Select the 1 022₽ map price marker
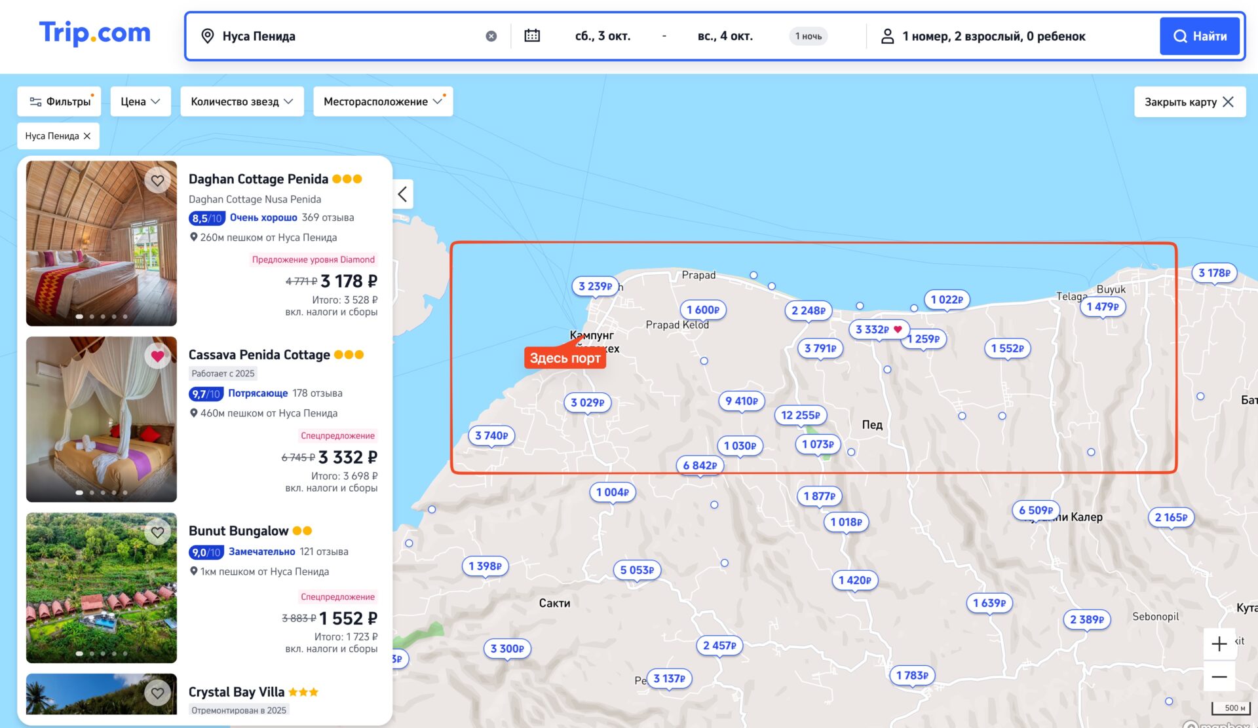 (x=947, y=299)
